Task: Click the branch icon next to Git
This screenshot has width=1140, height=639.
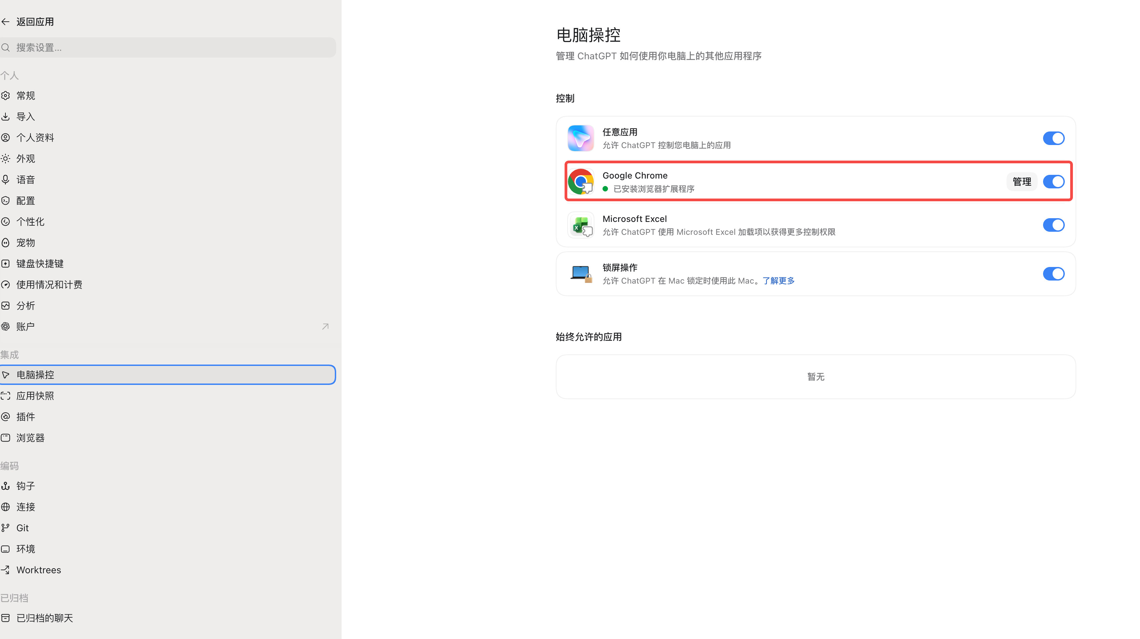Action: click(5, 528)
